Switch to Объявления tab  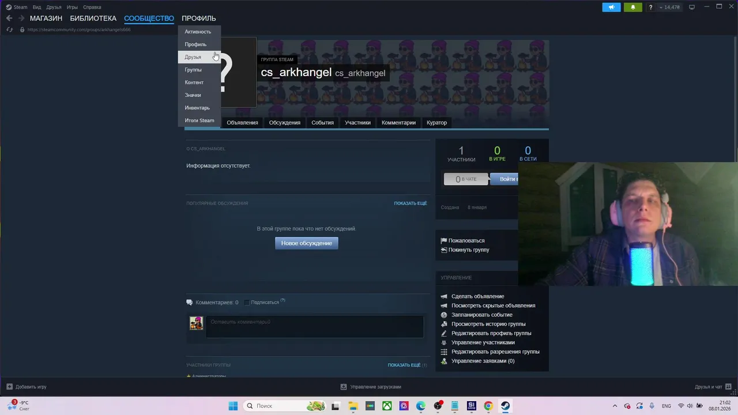pos(242,122)
